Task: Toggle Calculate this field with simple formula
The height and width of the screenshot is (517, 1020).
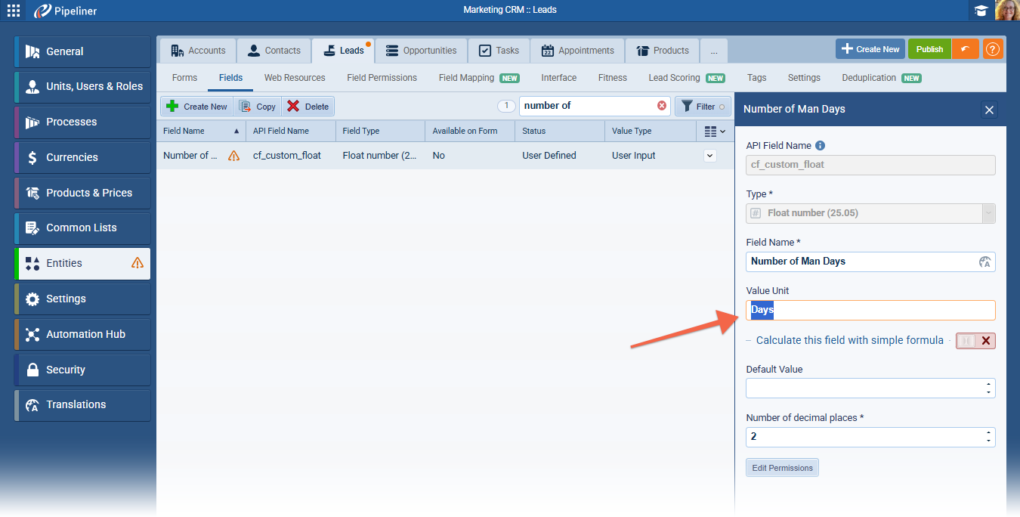Action: click(x=975, y=341)
